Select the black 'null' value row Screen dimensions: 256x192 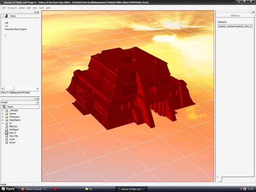click(6, 22)
